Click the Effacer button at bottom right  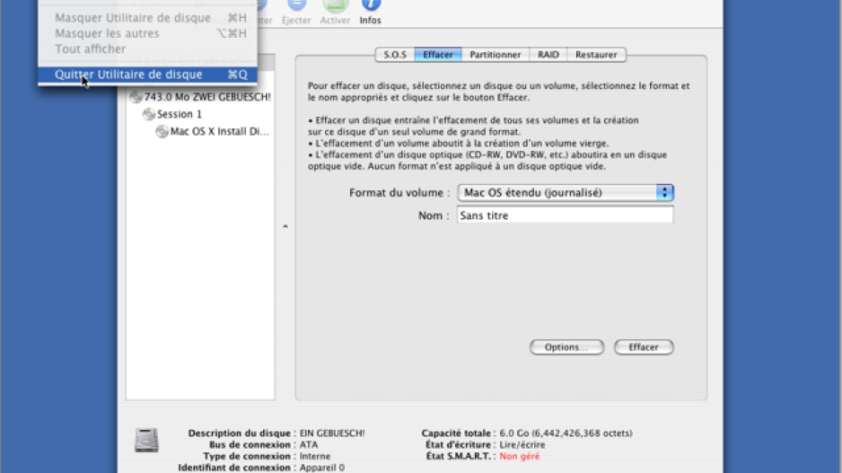[x=644, y=347]
